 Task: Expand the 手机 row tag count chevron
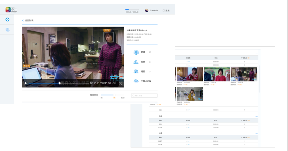point(189,124)
